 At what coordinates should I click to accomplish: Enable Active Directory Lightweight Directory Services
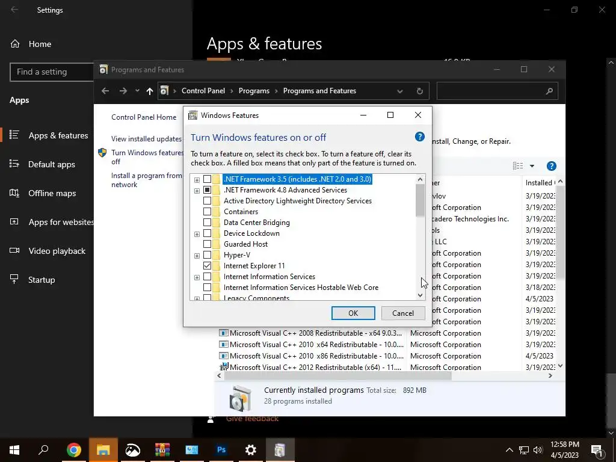pyautogui.click(x=207, y=201)
